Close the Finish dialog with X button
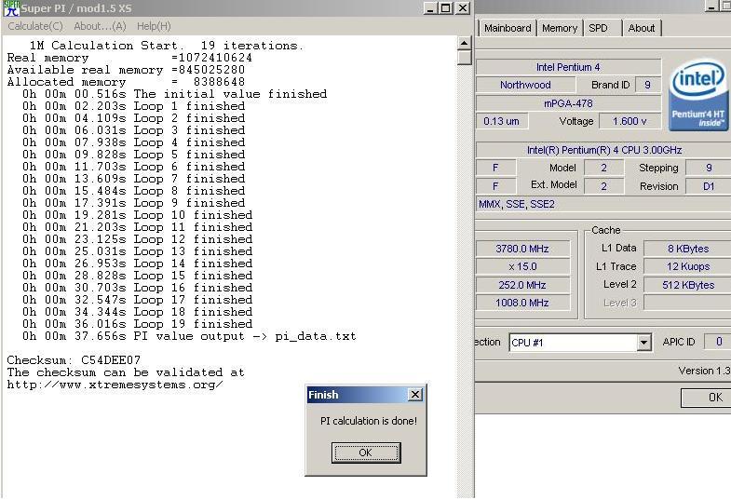731x500 pixels. pos(415,395)
